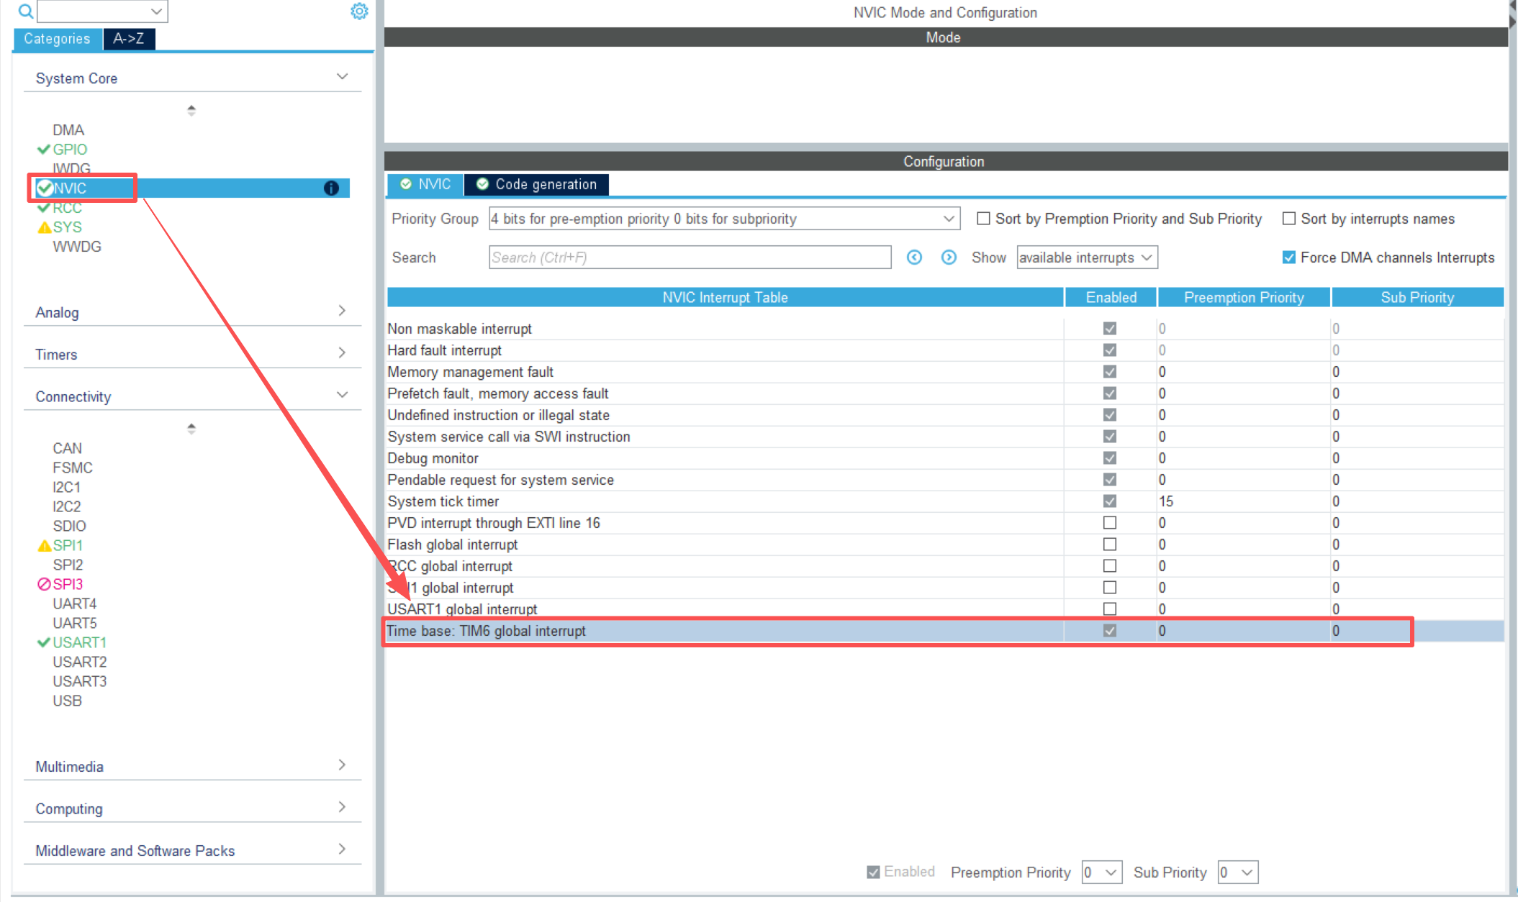Toggle Force DMA channels Interrupts checkbox
Viewport: 1518px width, 902px height.
click(1289, 258)
